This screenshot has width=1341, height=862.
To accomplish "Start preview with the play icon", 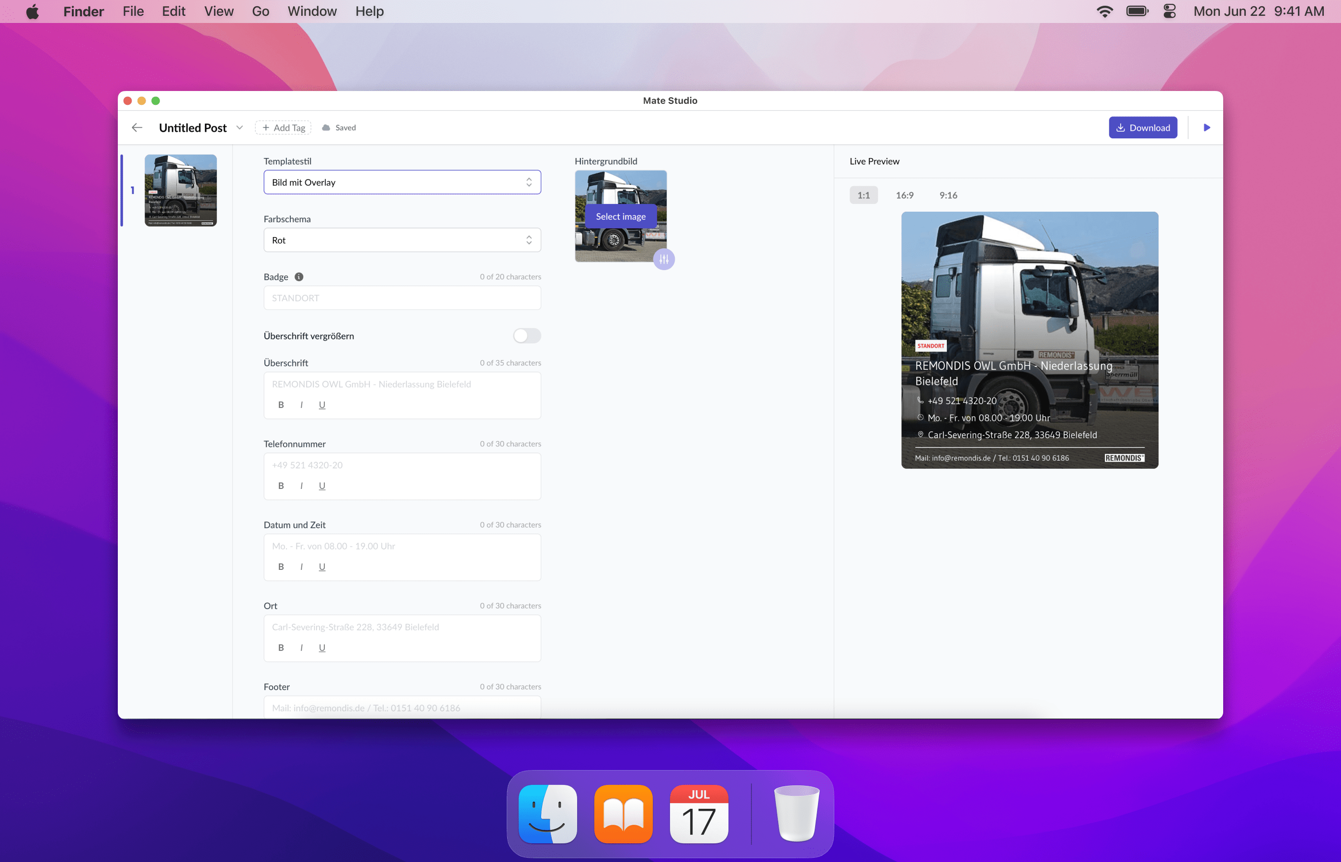I will pyautogui.click(x=1207, y=127).
